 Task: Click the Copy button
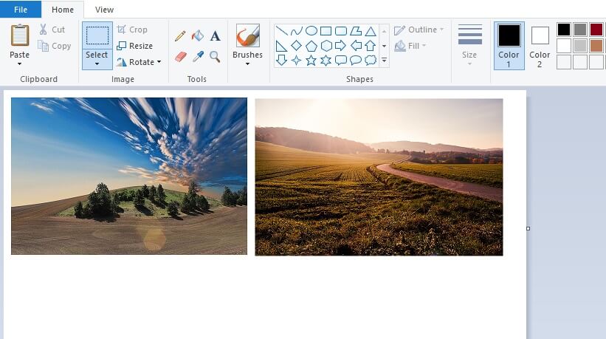tap(55, 46)
